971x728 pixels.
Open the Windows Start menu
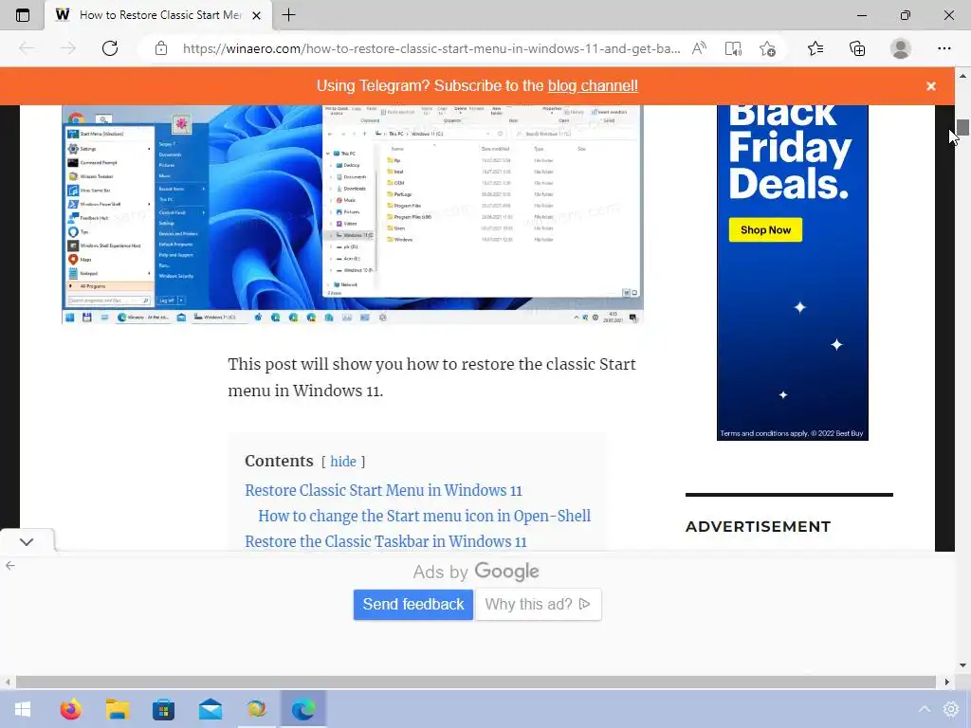[x=23, y=709]
